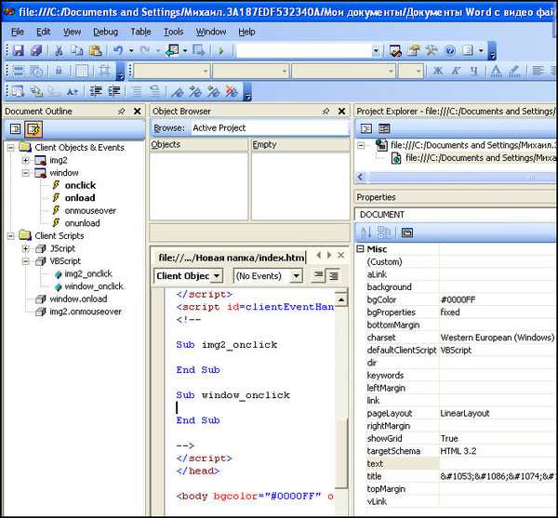Select window_onclick in the VBScript tree

click(94, 286)
